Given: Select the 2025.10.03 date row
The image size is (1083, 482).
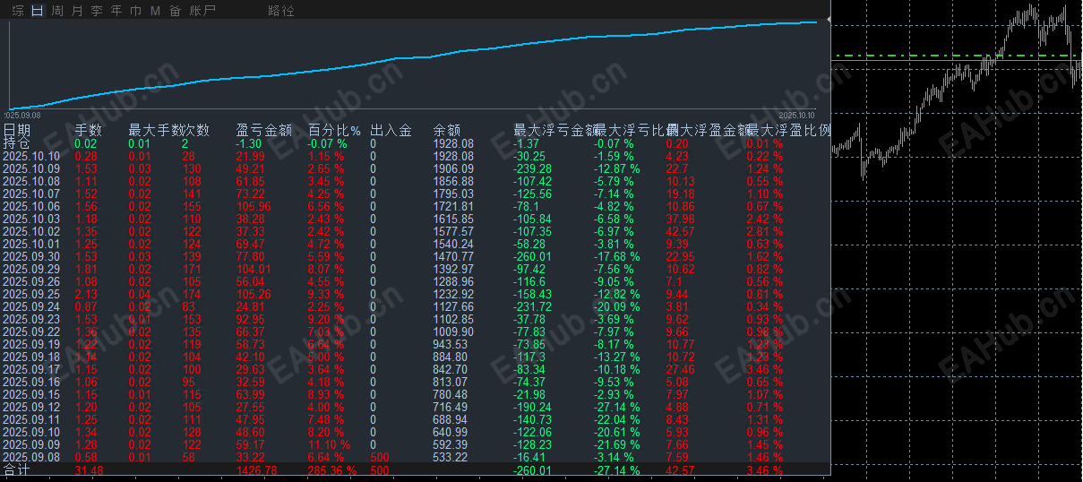Looking at the screenshot, I should click(31, 219).
